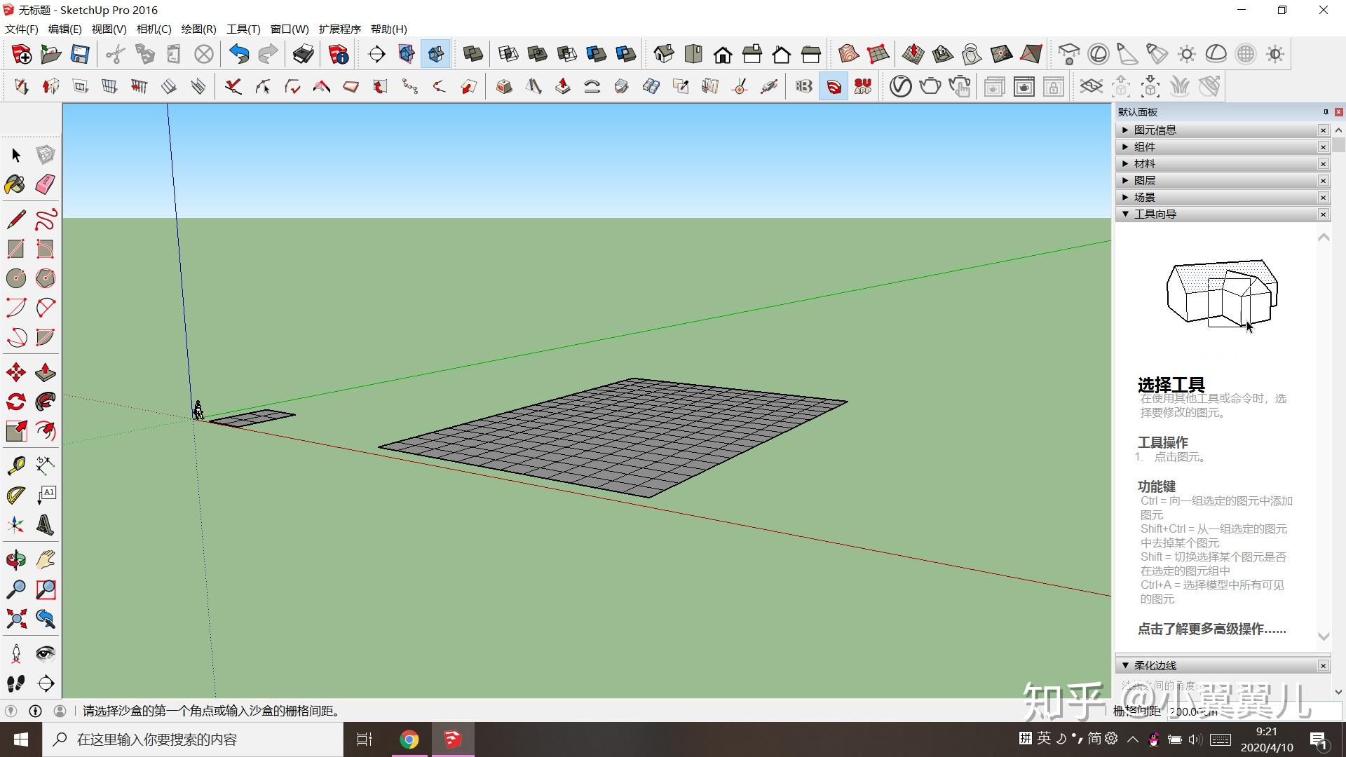Click the Undo arrow in toolbar
Viewport: 1346px width, 757px height.
coord(239,54)
